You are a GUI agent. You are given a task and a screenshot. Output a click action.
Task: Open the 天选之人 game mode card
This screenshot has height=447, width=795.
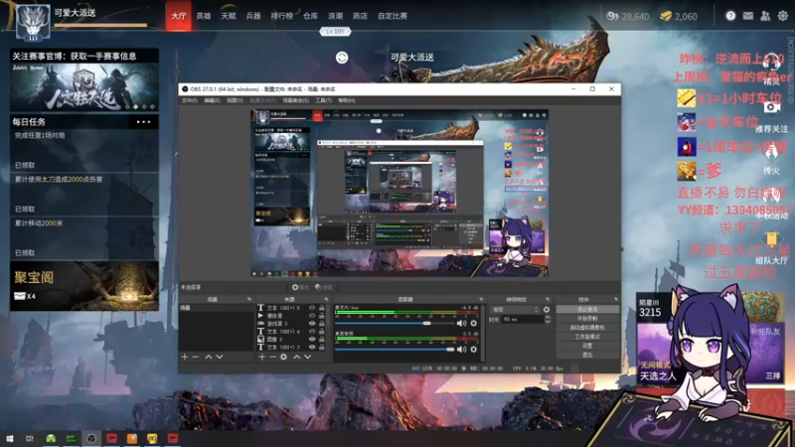[658, 353]
